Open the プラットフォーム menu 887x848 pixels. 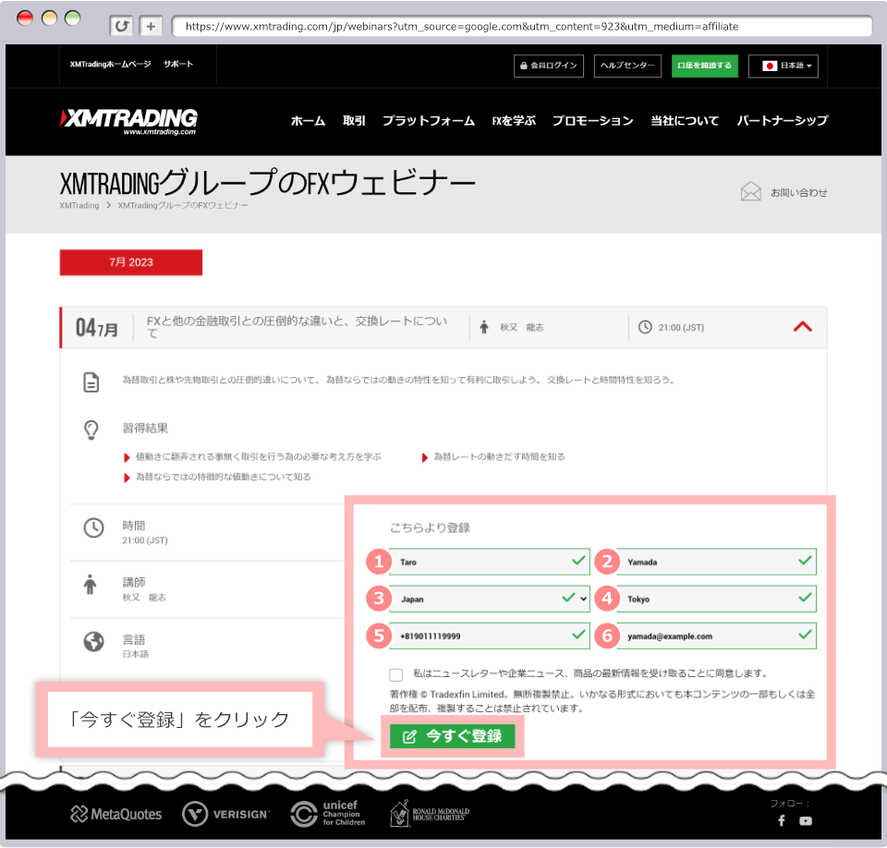(428, 121)
